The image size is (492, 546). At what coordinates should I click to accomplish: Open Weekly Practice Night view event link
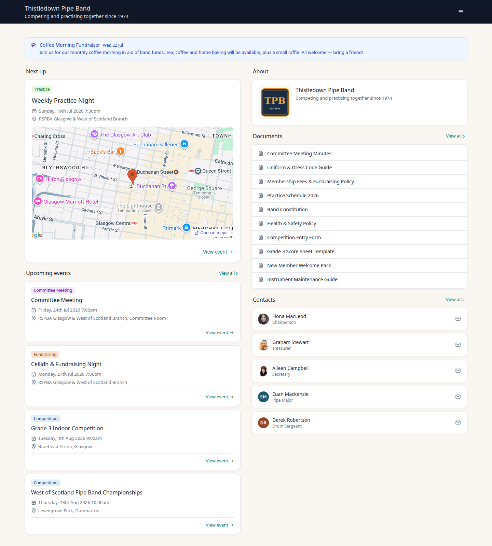(218, 252)
